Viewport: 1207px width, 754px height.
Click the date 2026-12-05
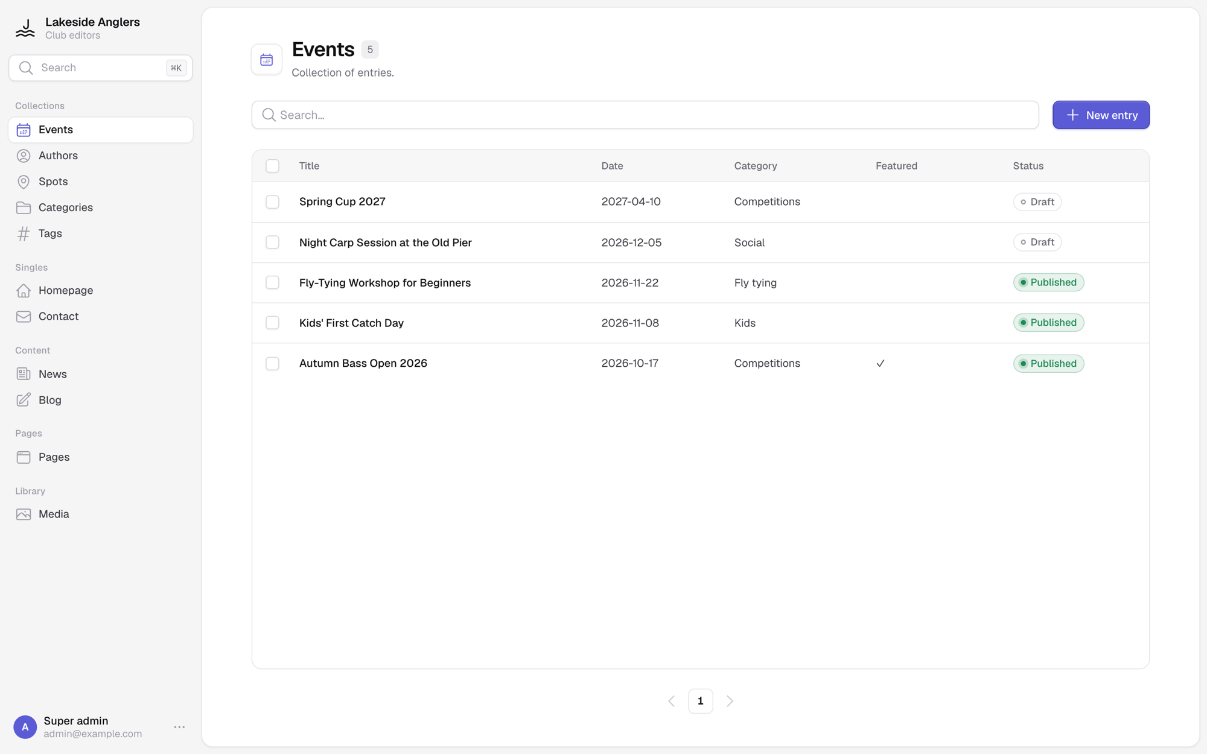[631, 242]
